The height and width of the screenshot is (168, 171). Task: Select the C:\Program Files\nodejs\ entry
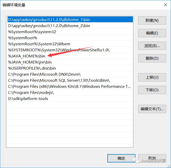point(70,93)
